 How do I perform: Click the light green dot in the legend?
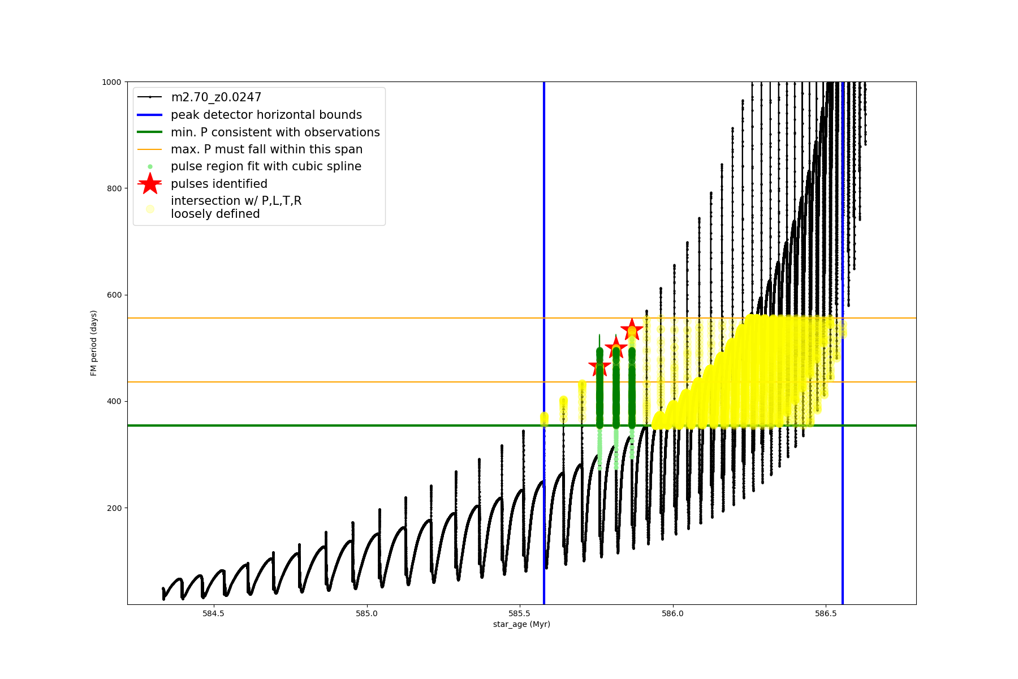pyautogui.click(x=150, y=166)
